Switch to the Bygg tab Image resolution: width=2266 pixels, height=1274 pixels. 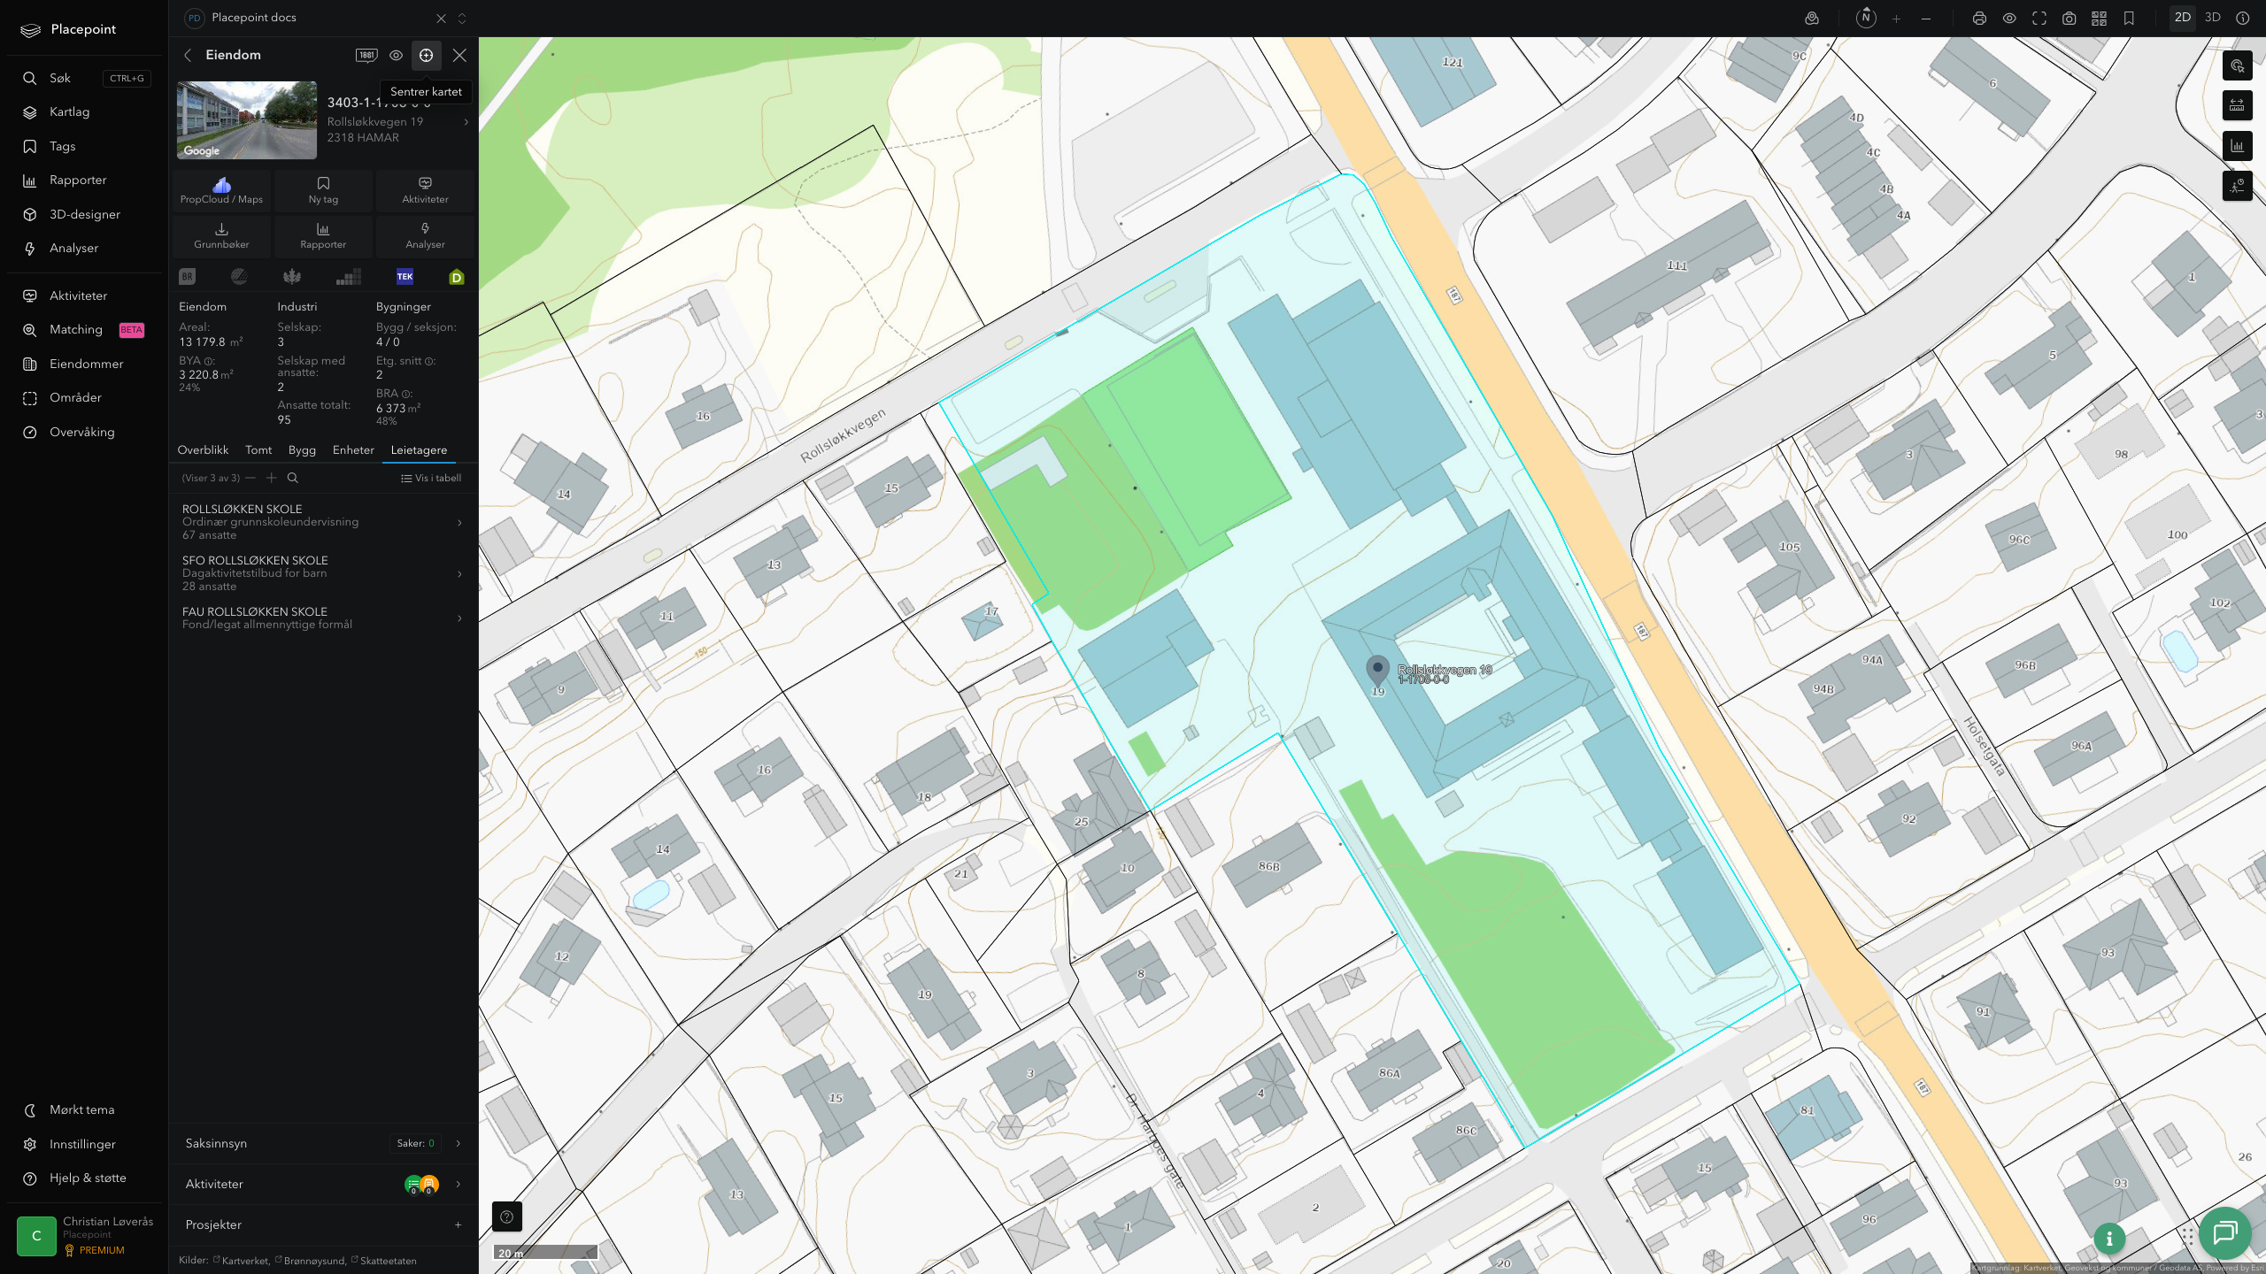point(302,450)
